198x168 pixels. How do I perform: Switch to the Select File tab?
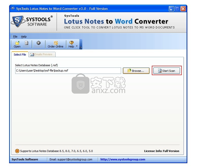tap(20, 55)
